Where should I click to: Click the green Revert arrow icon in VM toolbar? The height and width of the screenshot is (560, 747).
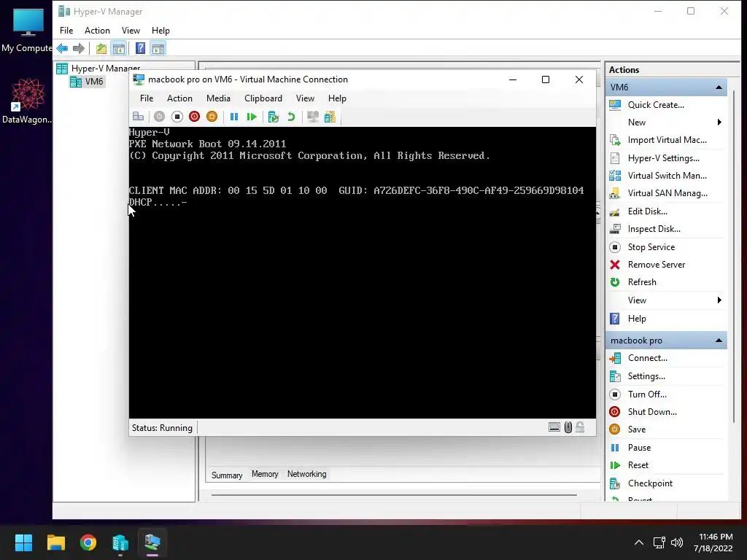(x=291, y=117)
